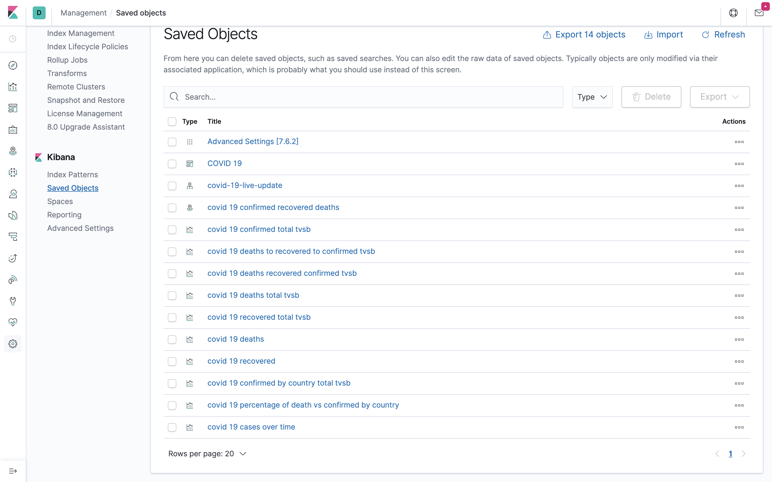Open Maps from the sidebar icon
This screenshot has height=482, width=772.
coord(13,151)
